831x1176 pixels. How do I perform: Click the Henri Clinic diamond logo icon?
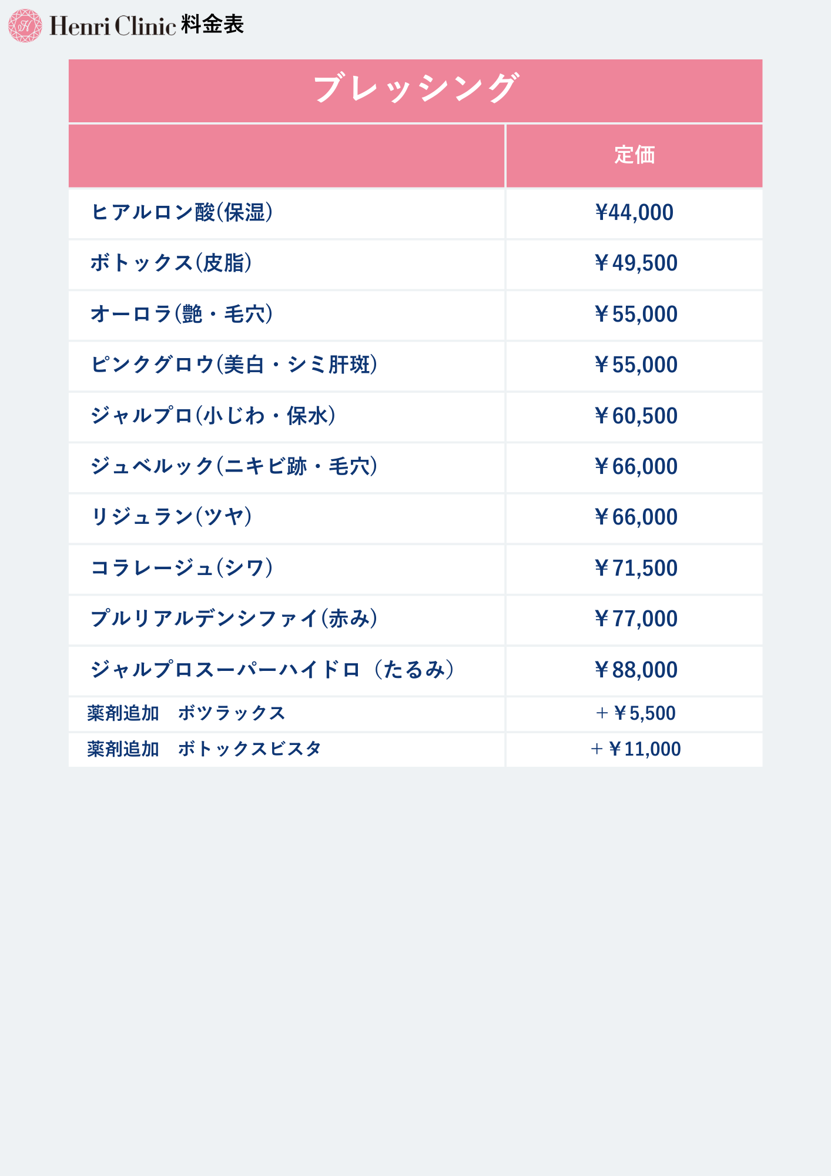pos(25,25)
